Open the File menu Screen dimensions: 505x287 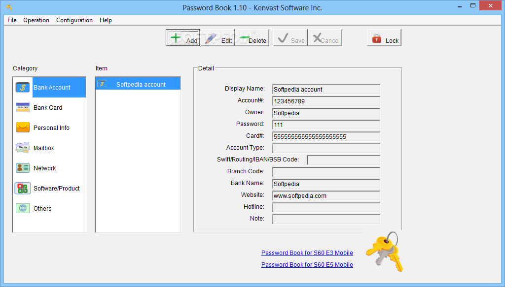pyautogui.click(x=12, y=20)
